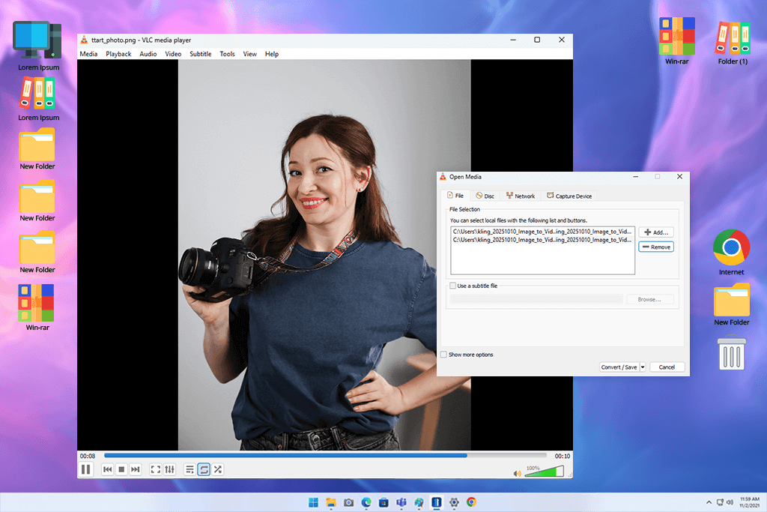The height and width of the screenshot is (512, 767).
Task: Stop playback with the stop button
Action: (x=121, y=469)
